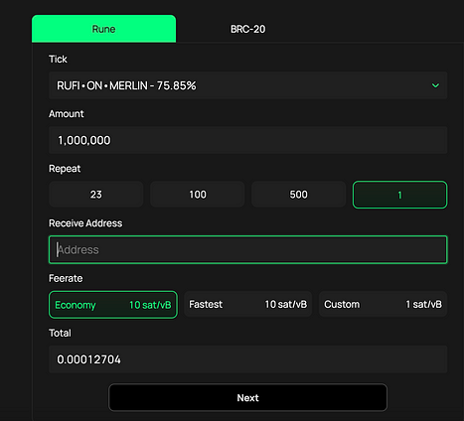The image size is (464, 421).
Task: Click the Next button
Action: 247,397
